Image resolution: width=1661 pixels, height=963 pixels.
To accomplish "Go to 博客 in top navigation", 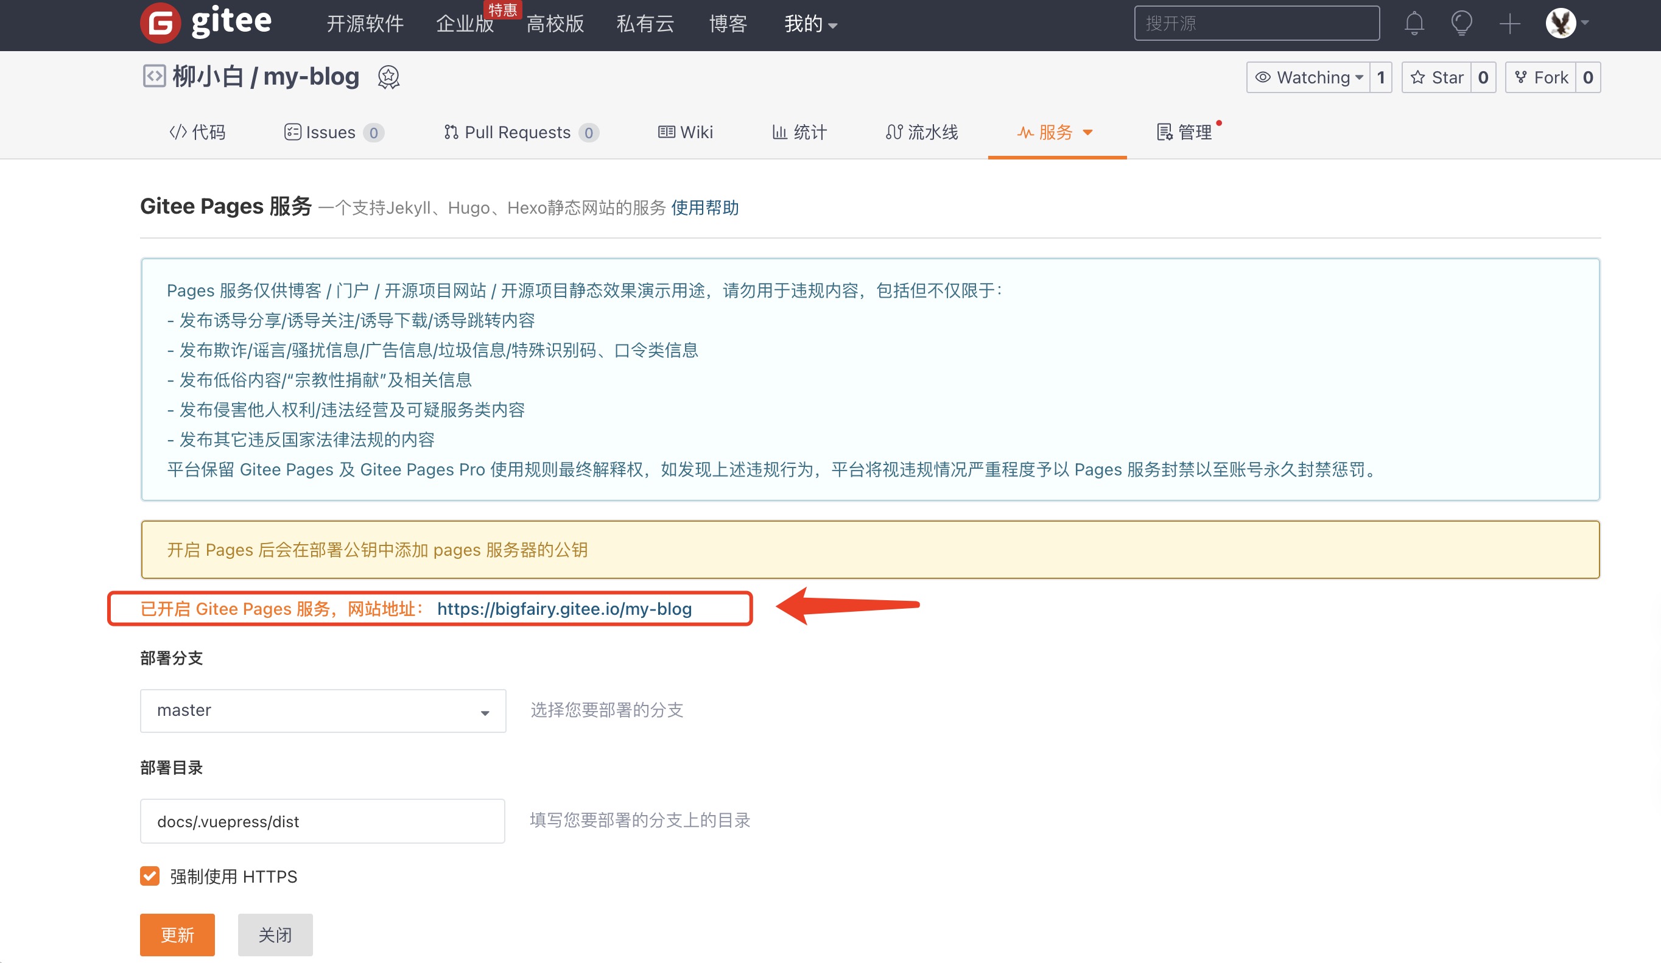I will tap(728, 24).
